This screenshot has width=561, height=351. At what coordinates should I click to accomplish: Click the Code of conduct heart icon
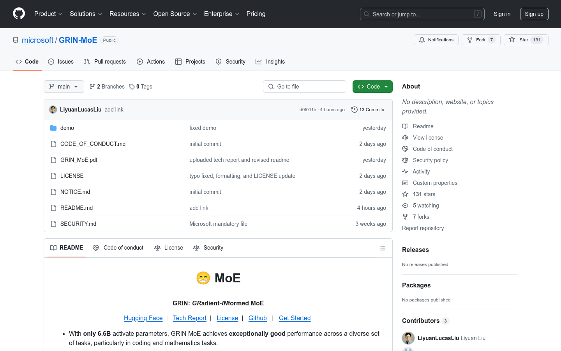click(x=405, y=149)
